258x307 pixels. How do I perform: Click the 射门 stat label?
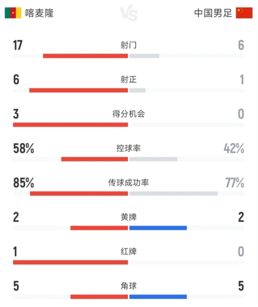tap(128, 45)
